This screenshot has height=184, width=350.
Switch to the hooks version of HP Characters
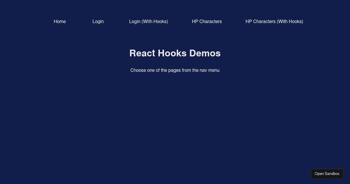pyautogui.click(x=274, y=21)
